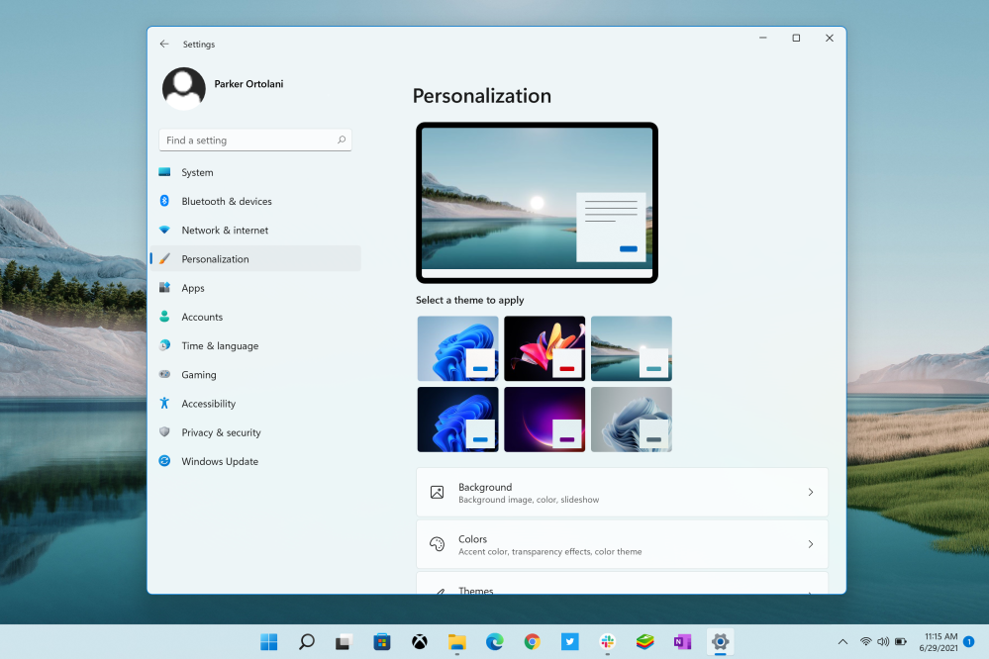Click the Xbox icon in taskbar
The image size is (989, 659).
(419, 642)
